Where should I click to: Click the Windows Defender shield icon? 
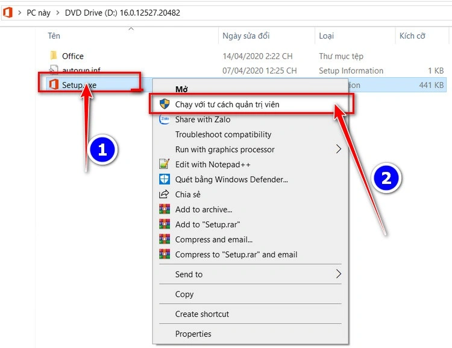coord(165,179)
